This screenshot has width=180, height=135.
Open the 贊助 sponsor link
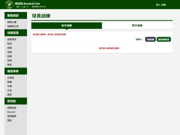10,120
